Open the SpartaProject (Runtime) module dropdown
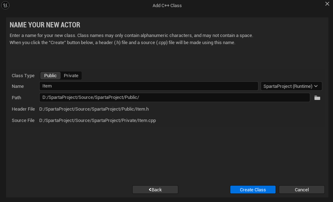This screenshot has width=333, height=202. (291, 86)
